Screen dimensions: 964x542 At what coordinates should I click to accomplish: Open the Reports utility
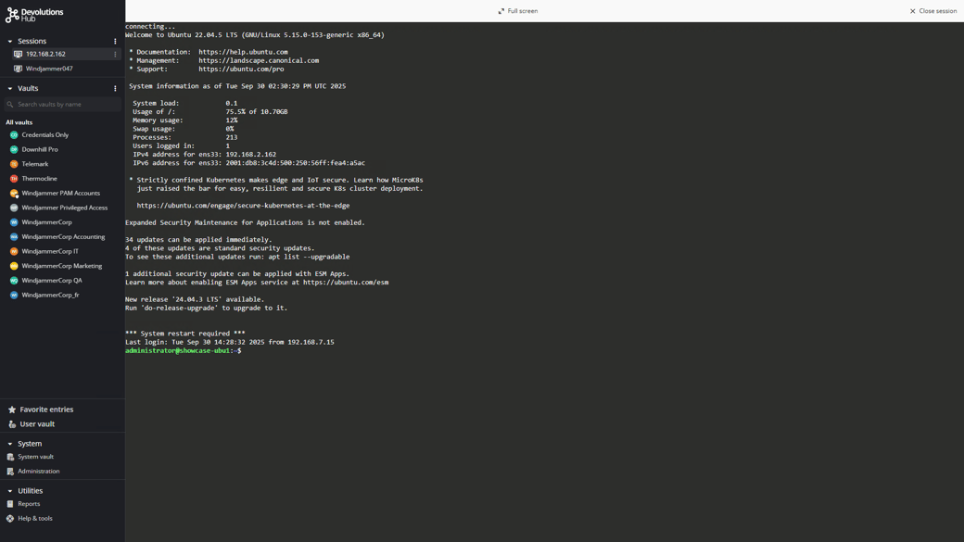coord(28,503)
